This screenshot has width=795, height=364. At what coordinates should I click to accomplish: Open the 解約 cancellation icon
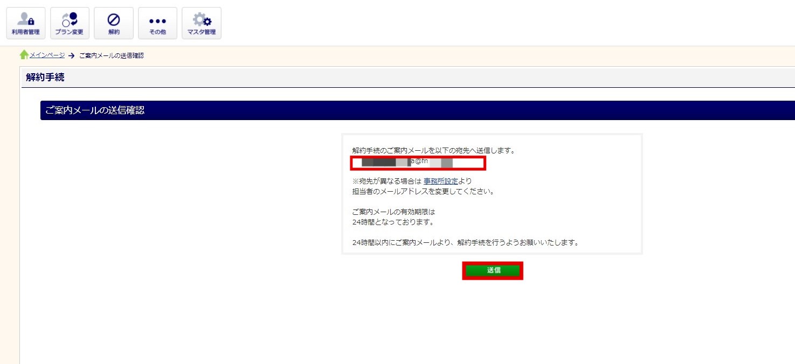[x=114, y=23]
